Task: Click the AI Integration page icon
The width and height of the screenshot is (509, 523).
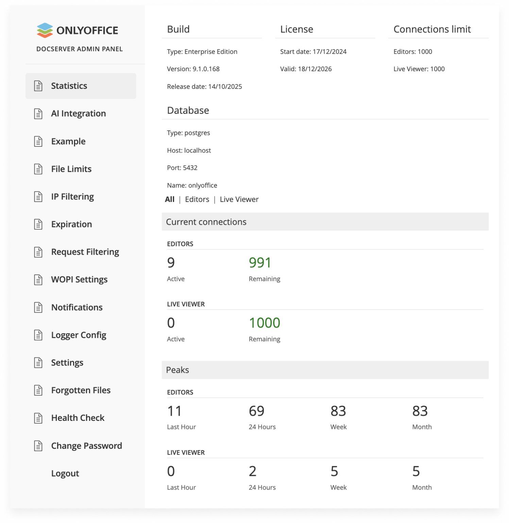Action: point(38,113)
